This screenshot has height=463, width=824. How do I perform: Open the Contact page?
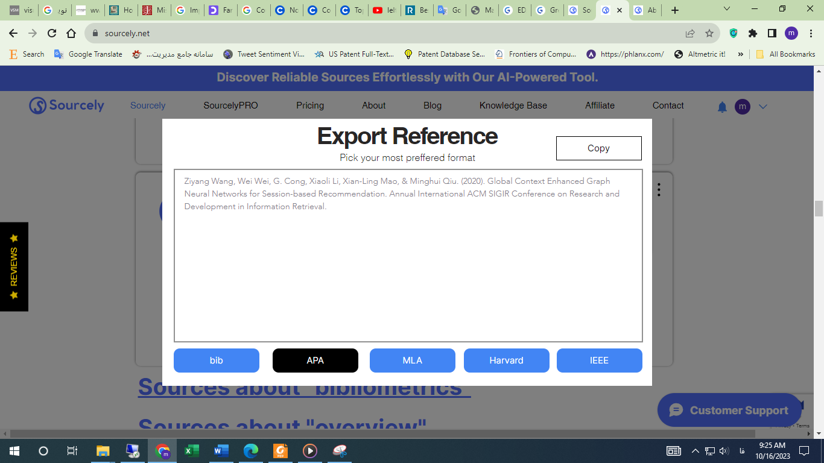tap(668, 106)
